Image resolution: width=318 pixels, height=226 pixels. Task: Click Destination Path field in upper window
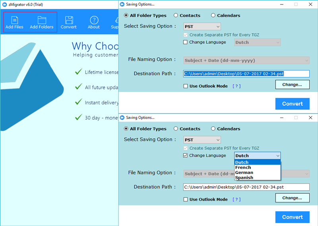pyautogui.click(x=246, y=74)
